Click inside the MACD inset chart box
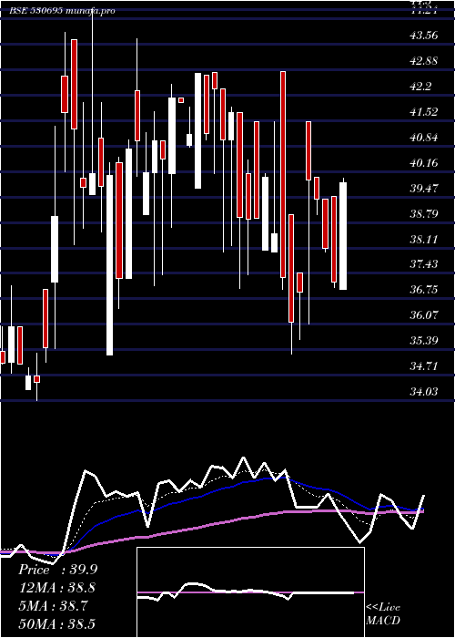The width and height of the screenshot is (455, 638). pos(250,592)
